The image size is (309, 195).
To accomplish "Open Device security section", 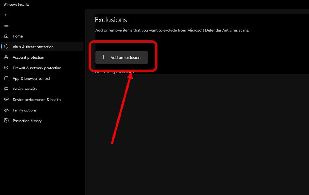I will pos(42,89).
